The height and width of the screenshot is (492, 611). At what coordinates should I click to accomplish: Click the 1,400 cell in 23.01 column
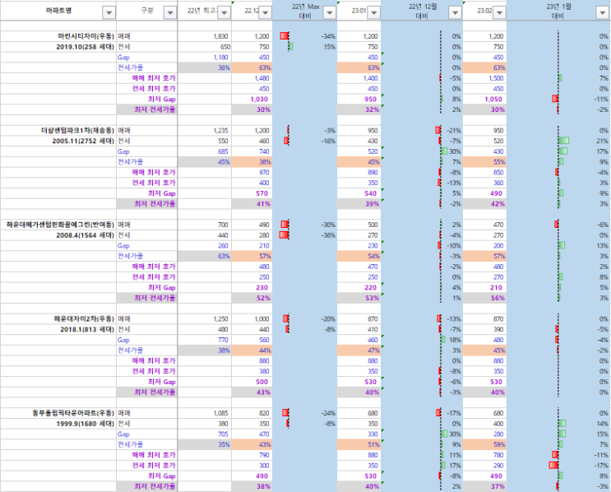(359, 78)
